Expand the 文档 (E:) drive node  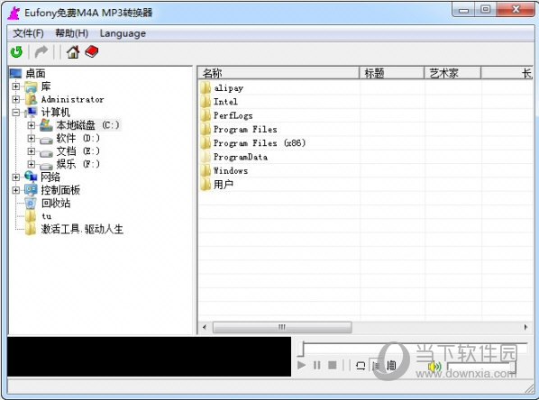point(32,151)
